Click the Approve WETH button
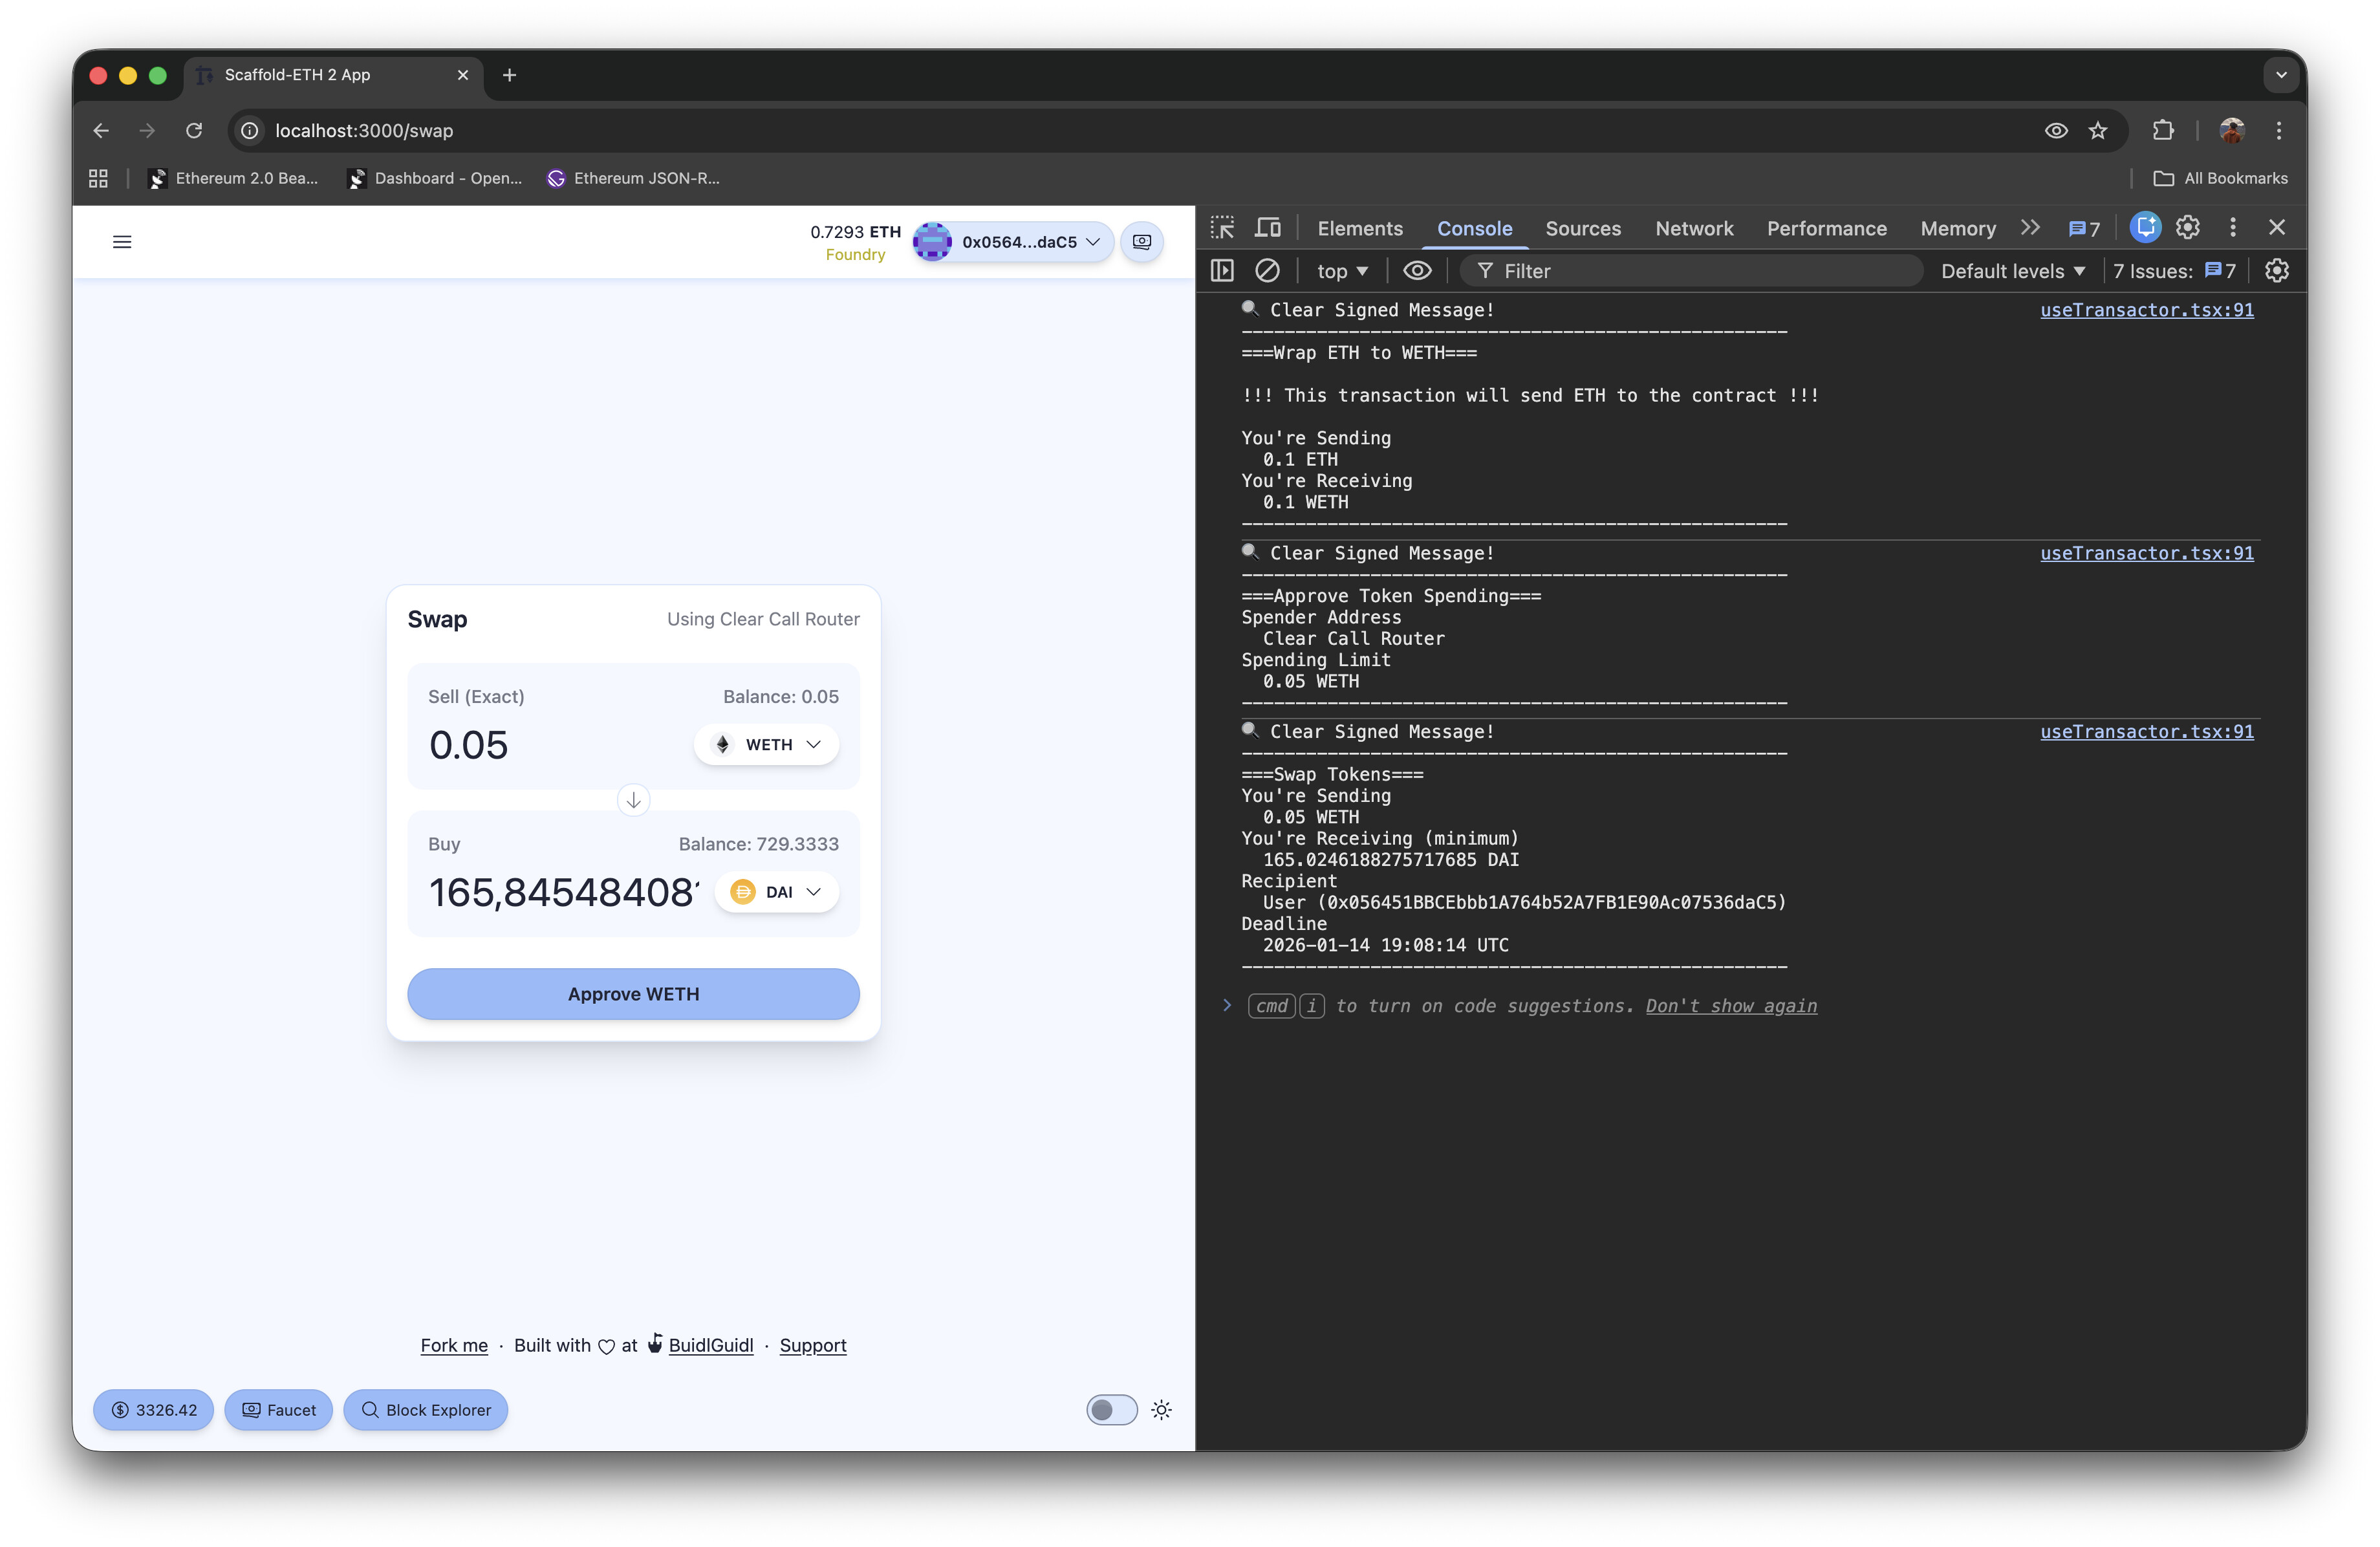 pyautogui.click(x=633, y=994)
